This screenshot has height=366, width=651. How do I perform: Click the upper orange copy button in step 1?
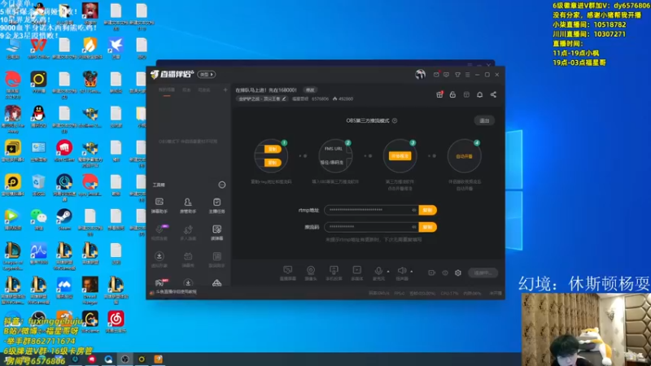click(273, 149)
